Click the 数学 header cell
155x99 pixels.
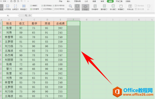point(34,23)
